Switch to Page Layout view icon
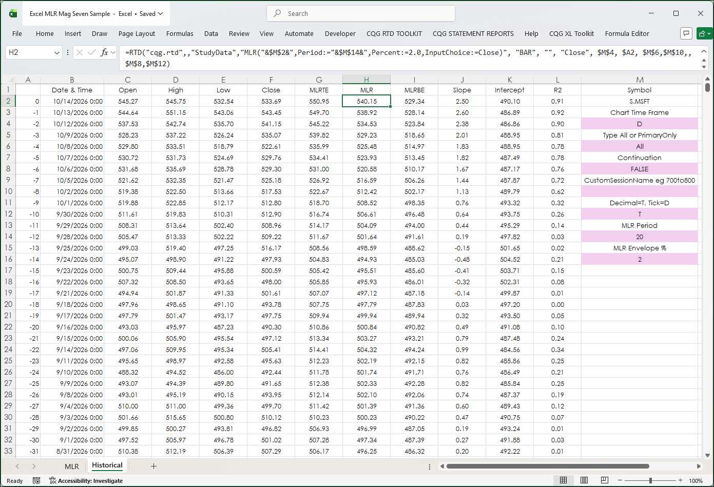The width and height of the screenshot is (714, 487). pos(584,480)
